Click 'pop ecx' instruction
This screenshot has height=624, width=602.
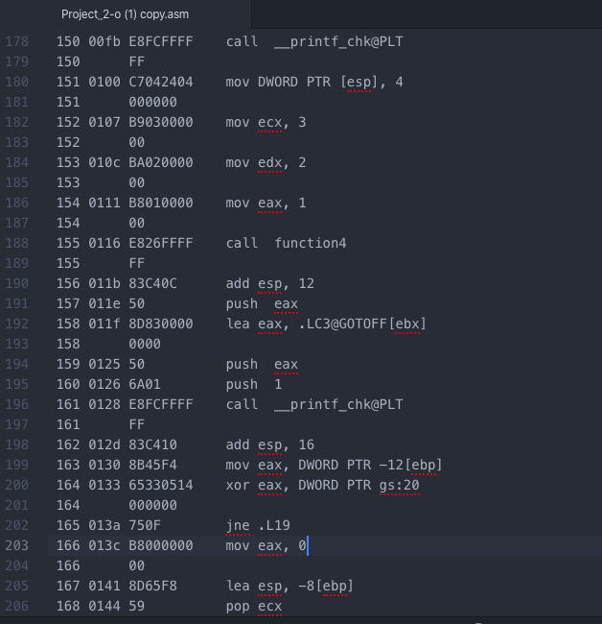(254, 606)
